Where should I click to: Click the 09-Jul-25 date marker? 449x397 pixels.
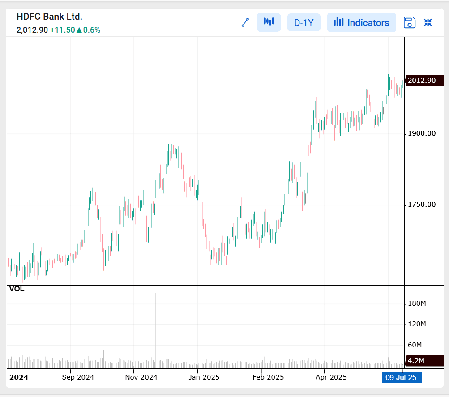click(402, 377)
